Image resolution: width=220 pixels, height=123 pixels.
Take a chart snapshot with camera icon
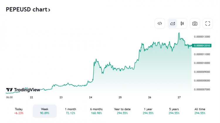[195, 23]
